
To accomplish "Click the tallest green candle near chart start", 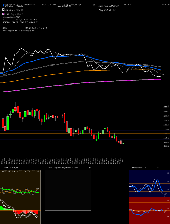I will pos(8,123).
